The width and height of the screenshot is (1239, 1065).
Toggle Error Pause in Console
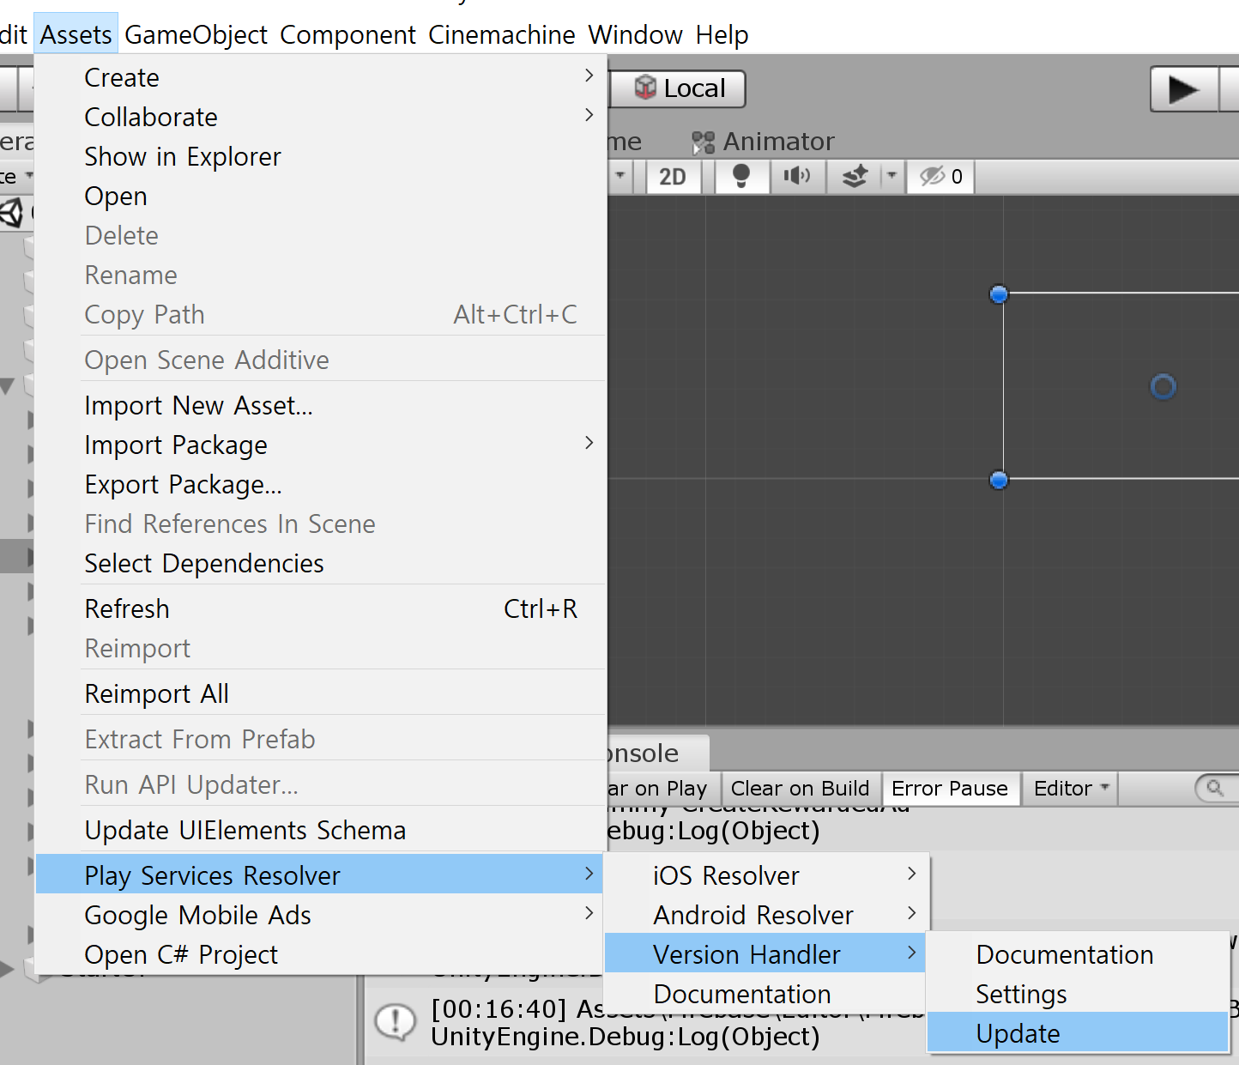click(950, 788)
